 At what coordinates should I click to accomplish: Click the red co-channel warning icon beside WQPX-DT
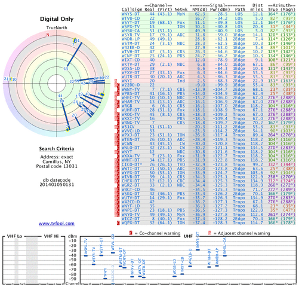point(118,223)
